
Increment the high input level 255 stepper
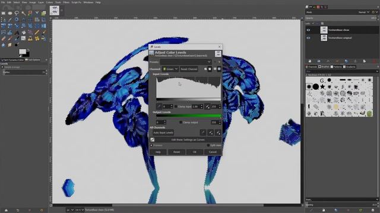point(220,105)
